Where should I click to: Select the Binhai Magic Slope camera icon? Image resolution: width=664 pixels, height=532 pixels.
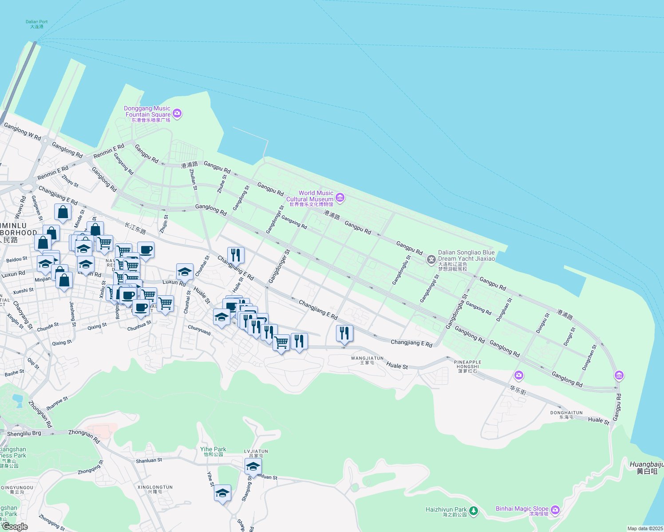pyautogui.click(x=555, y=510)
